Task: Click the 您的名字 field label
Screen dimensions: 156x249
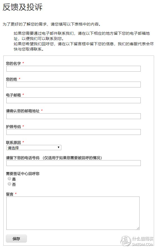Action: 14,63
